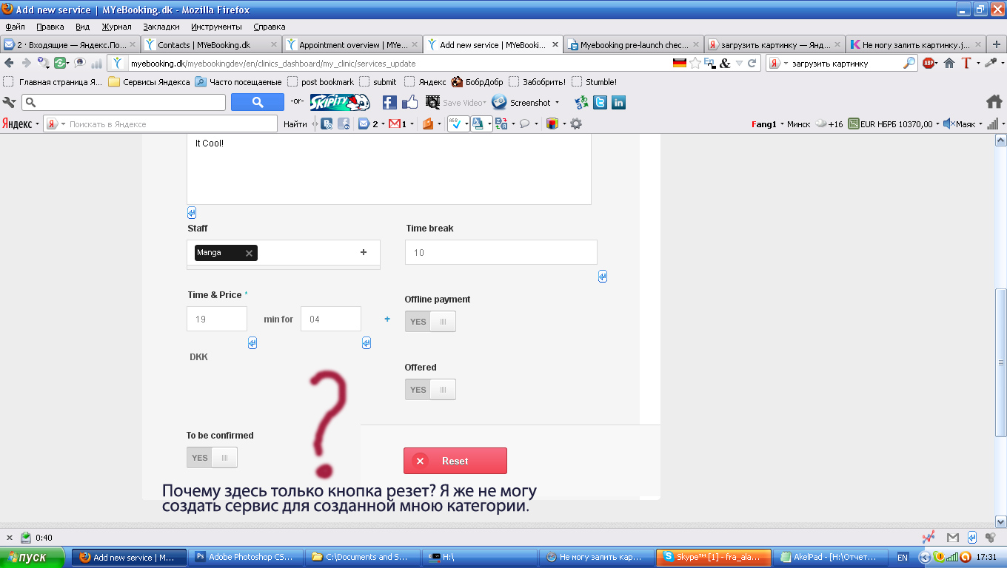
Task: Click the magnifier in the Yandex search box
Action: click(x=909, y=64)
